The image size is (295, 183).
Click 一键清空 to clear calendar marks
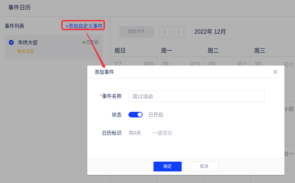[x=162, y=133]
